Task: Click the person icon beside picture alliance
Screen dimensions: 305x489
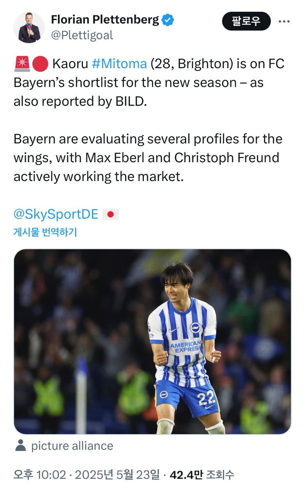Action: pos(20,446)
